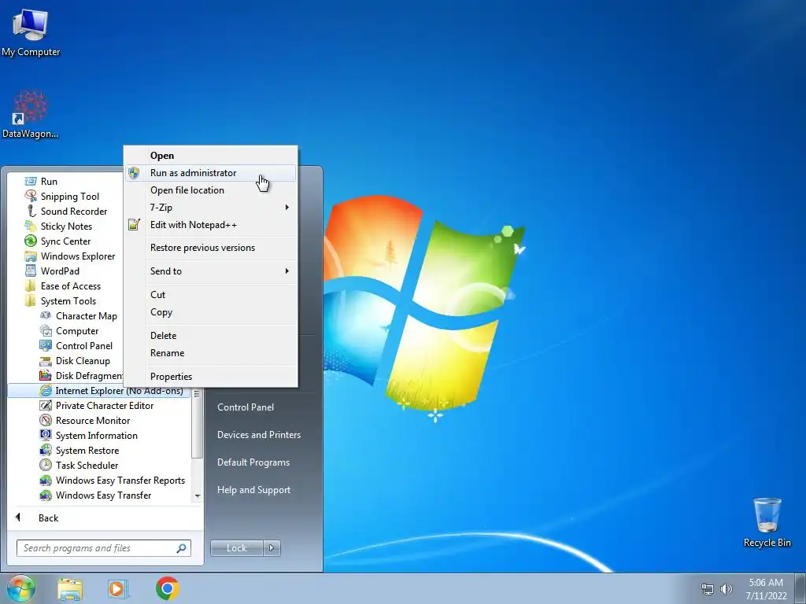This screenshot has width=806, height=604.
Task: Choose Open in the context menu
Action: click(x=211, y=156)
